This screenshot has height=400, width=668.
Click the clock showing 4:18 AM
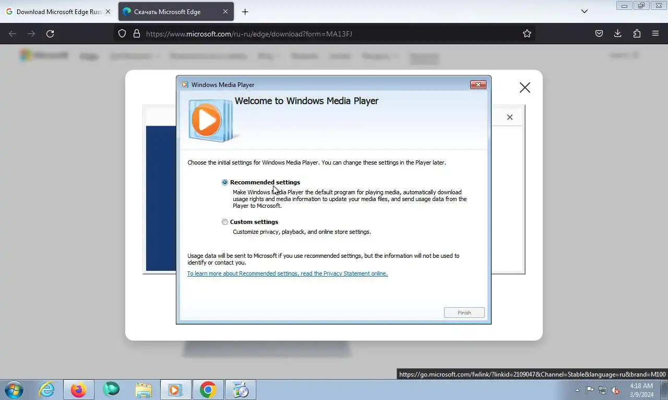641,390
